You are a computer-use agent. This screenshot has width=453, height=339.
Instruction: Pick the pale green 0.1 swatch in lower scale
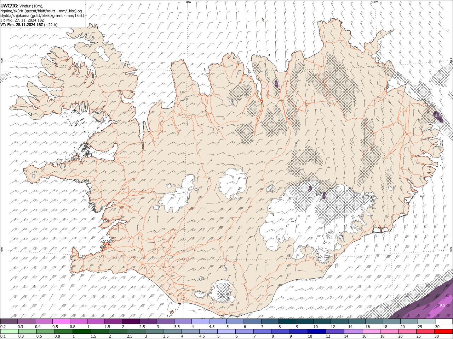(x=9, y=331)
